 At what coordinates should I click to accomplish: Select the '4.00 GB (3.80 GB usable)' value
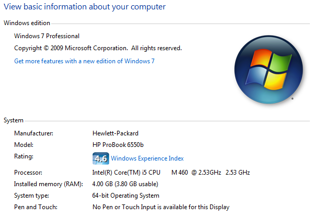coord(125,184)
